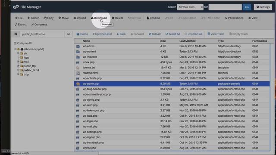Image resolution: width=276 pixels, height=155 pixels.
Task: Click the path field showing public_html/demo
Action: click(42, 34)
